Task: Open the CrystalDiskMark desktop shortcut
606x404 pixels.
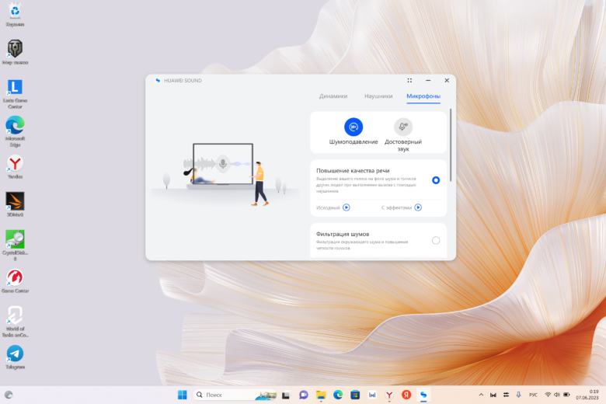Action: click(15, 246)
